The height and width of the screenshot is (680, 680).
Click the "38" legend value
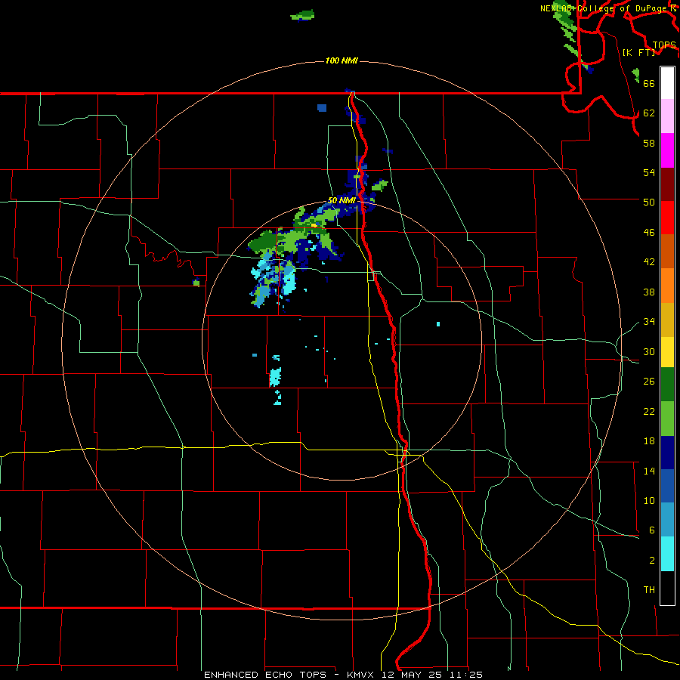pyautogui.click(x=649, y=292)
